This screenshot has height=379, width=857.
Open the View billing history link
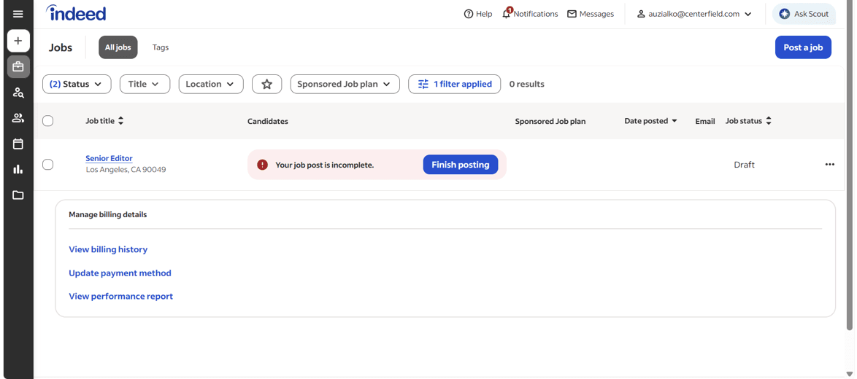tap(108, 249)
